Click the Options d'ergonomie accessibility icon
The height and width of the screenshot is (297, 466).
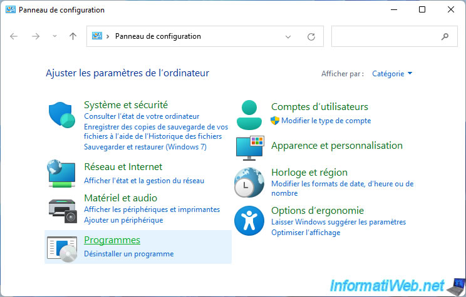249,219
